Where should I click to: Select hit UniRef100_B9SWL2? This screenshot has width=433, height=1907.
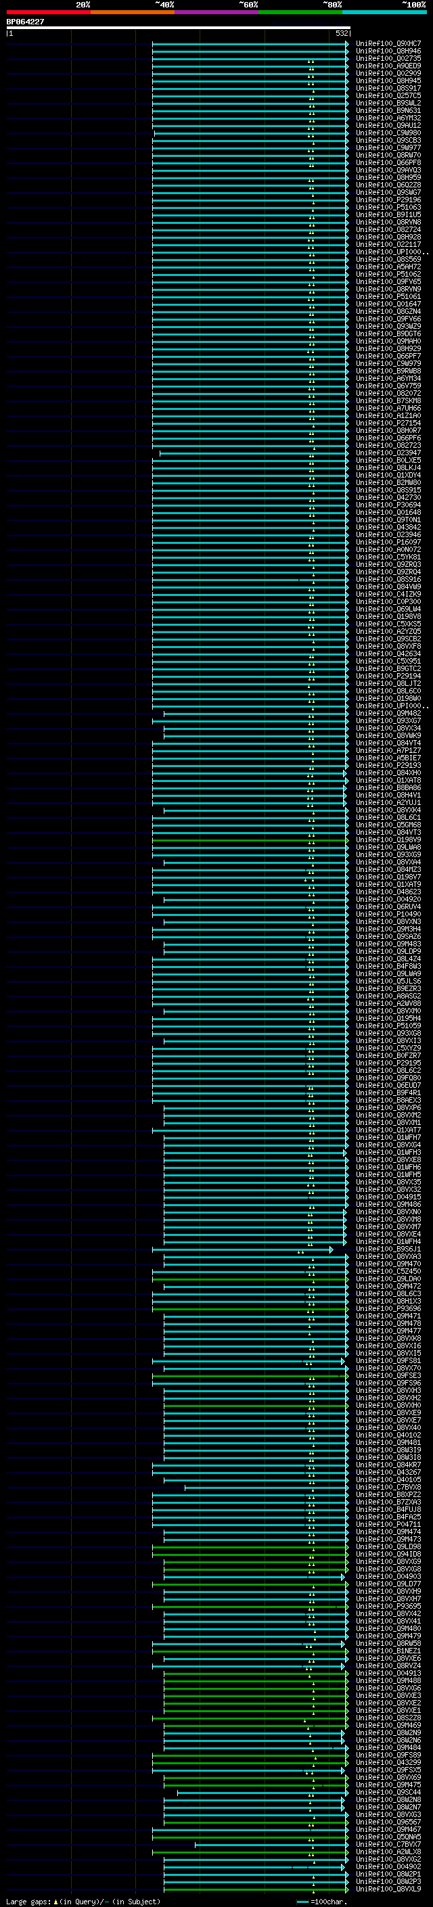(388, 103)
